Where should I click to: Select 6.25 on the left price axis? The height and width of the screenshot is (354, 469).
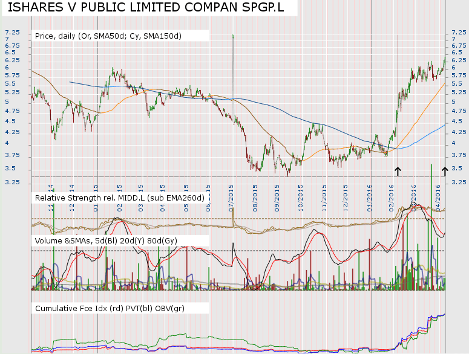coord(12,60)
